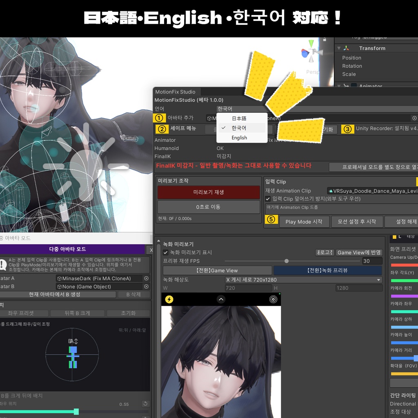This screenshot has width=418, height=418.
Task: Click the object picker for 아바타 추가 field
Action: click(415, 118)
